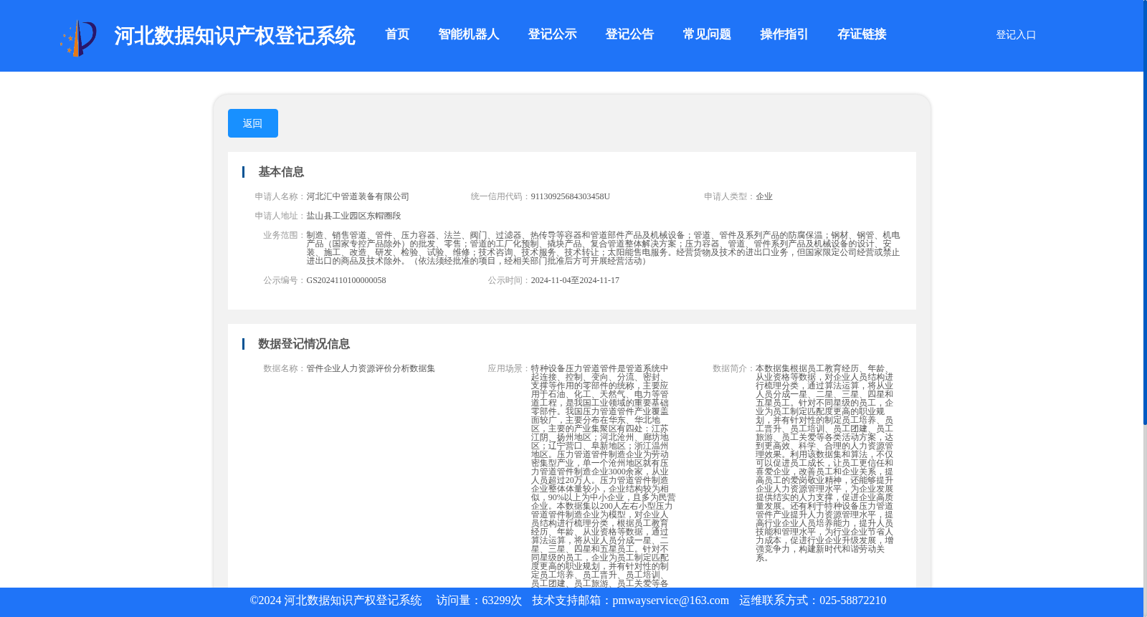
Task: Select publication period 2024-11-04至2024-11-17
Action: (x=575, y=280)
